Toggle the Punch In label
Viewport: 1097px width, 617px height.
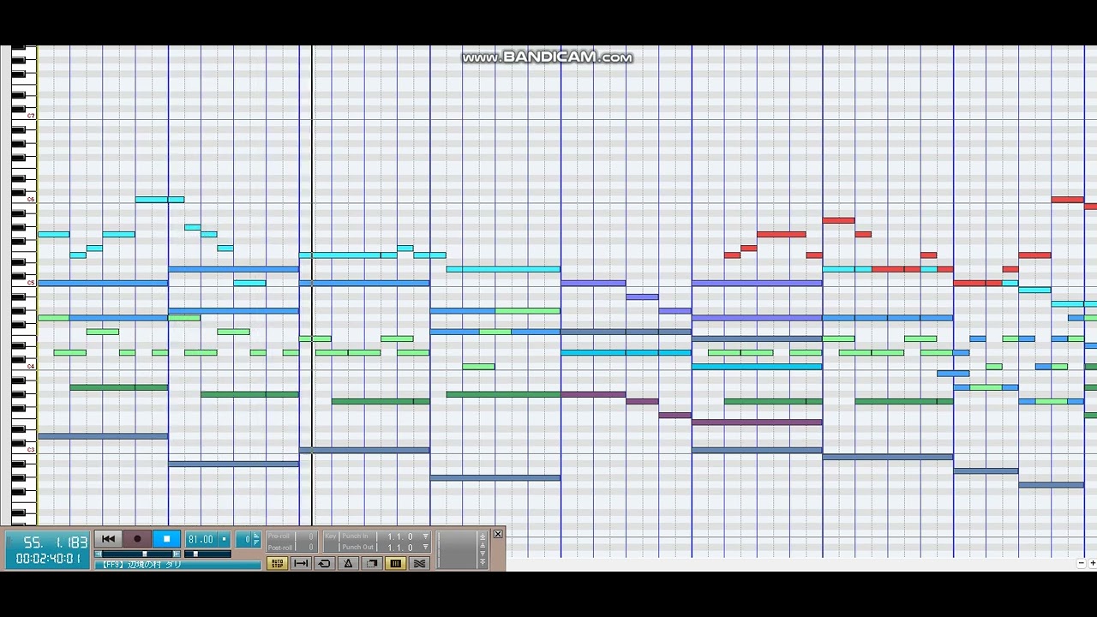coord(355,536)
